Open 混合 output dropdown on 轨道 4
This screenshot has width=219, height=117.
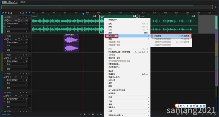tap(17, 83)
